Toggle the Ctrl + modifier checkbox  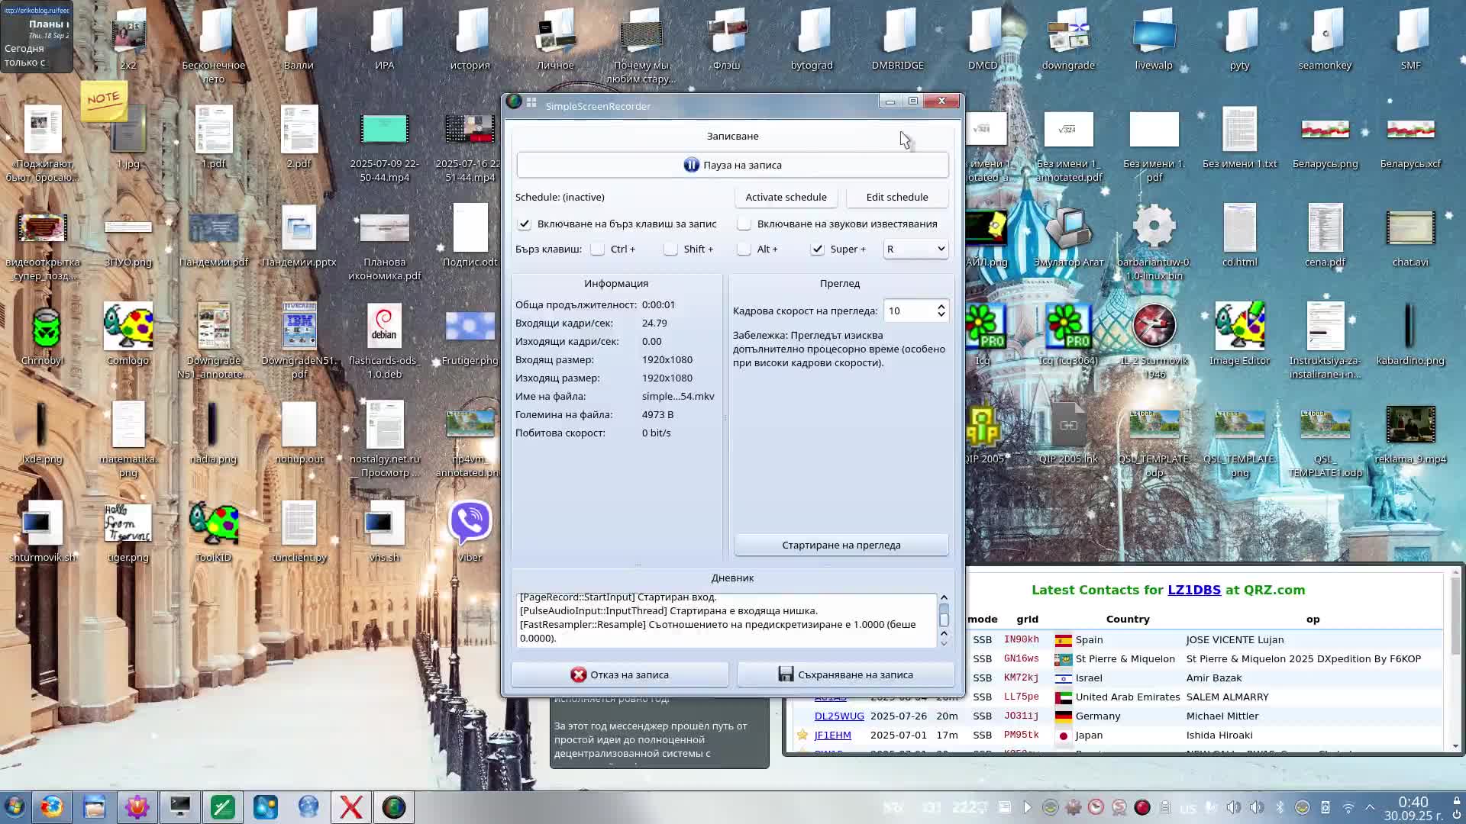(x=598, y=249)
